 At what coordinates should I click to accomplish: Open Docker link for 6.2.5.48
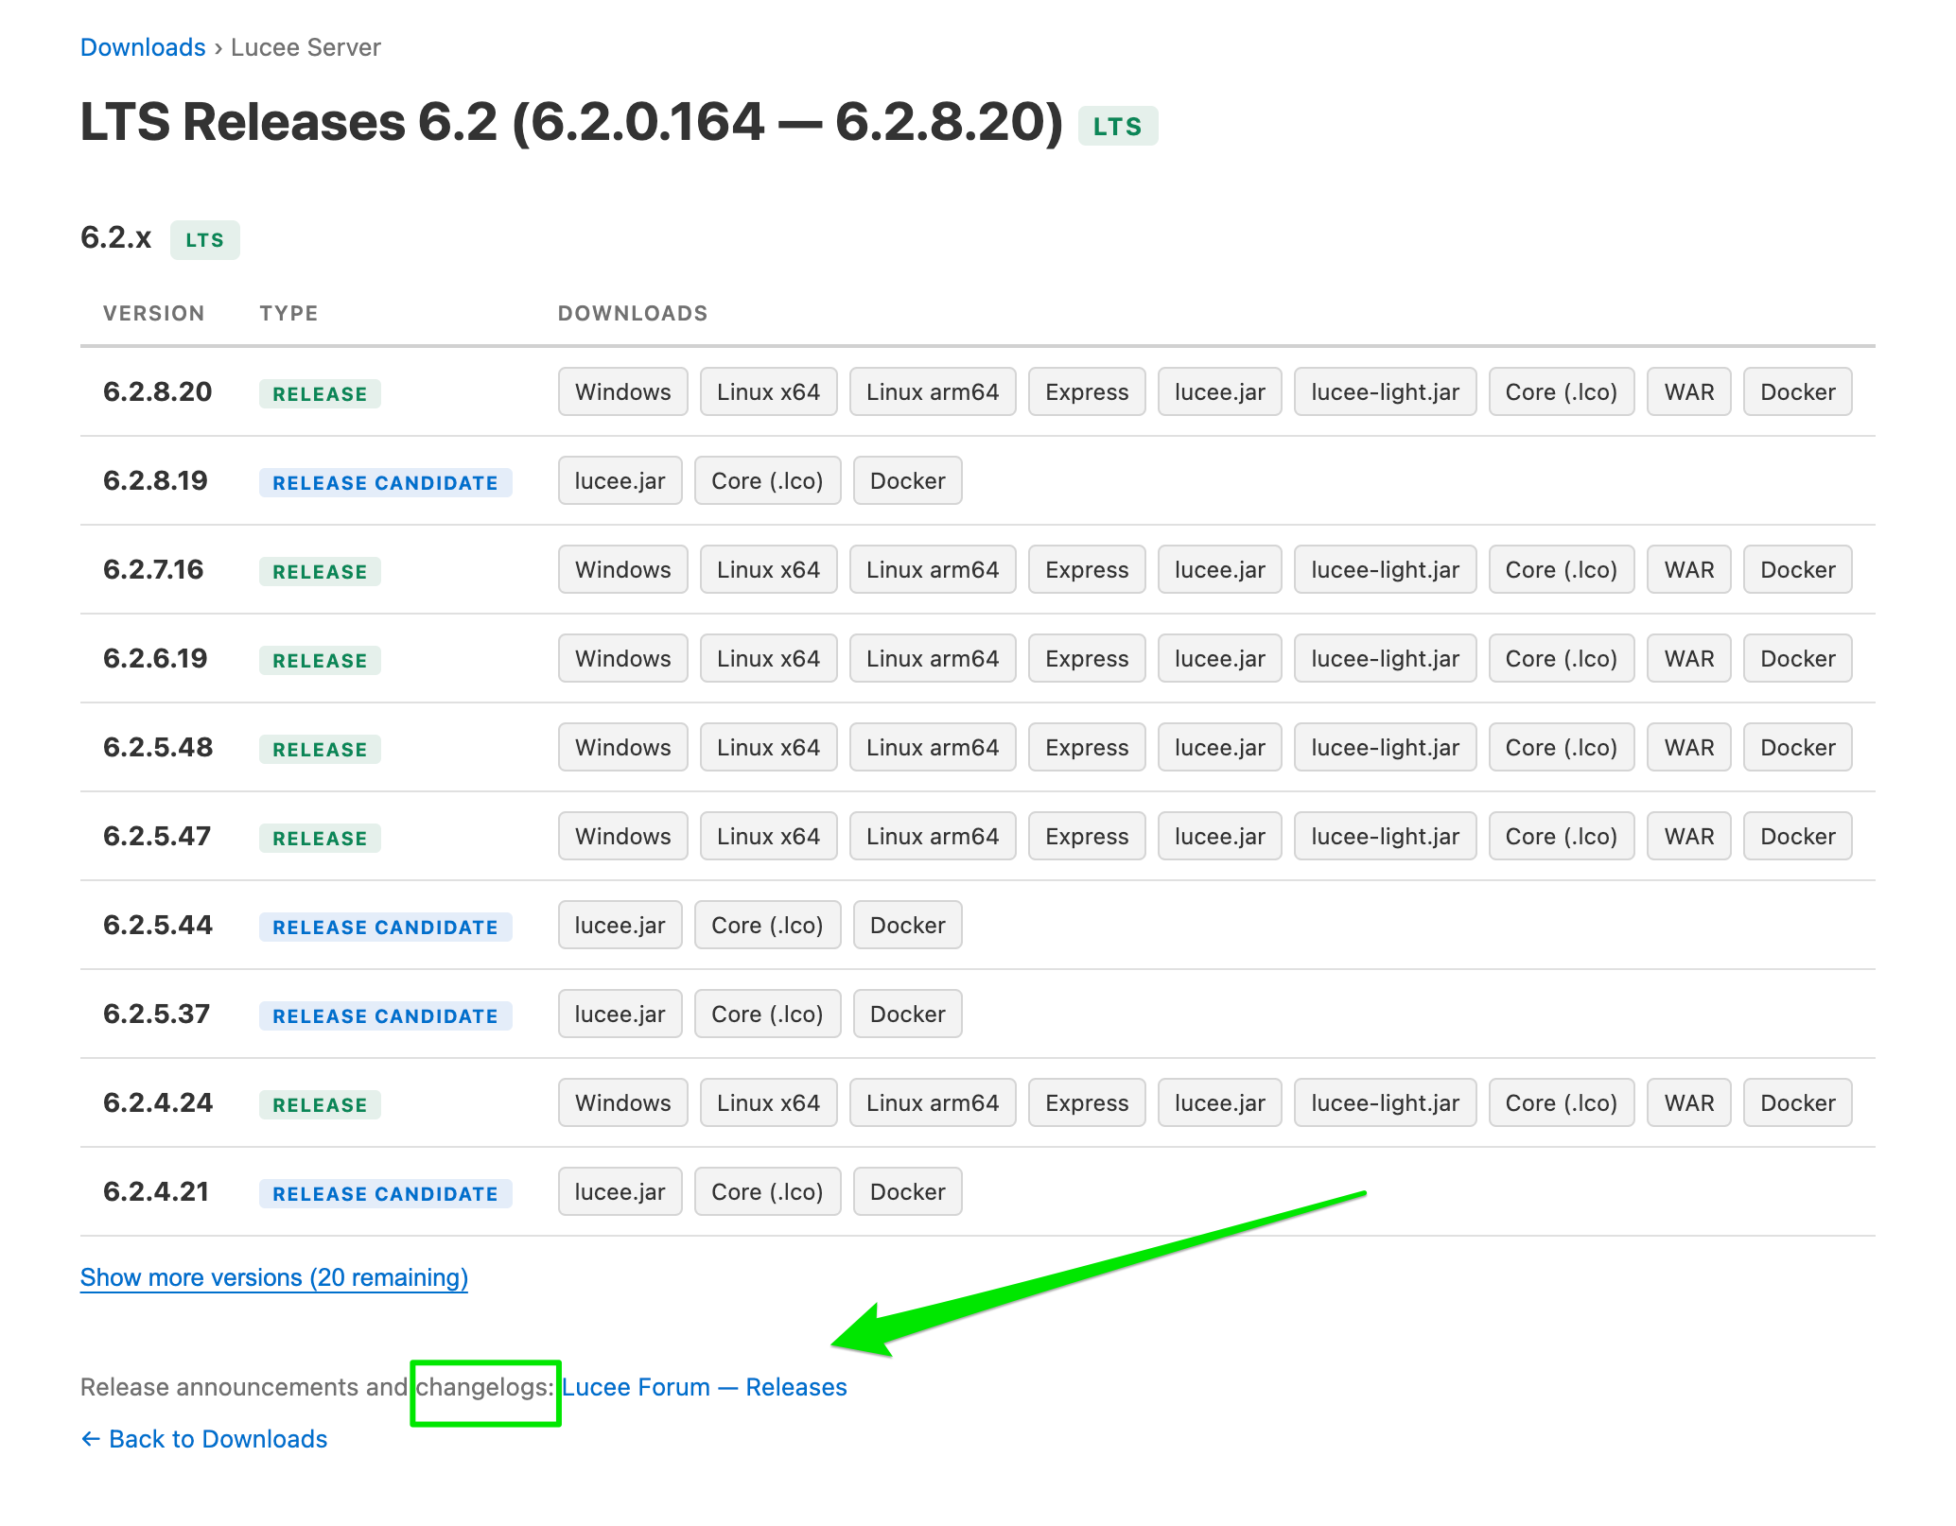click(x=1798, y=747)
